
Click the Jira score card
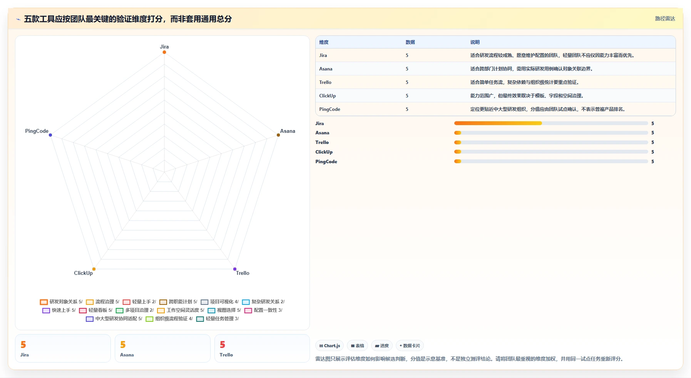click(63, 348)
